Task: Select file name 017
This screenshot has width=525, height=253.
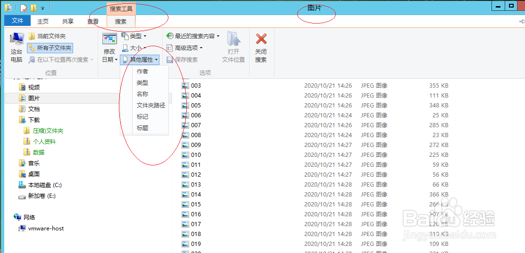Action: (x=196, y=224)
